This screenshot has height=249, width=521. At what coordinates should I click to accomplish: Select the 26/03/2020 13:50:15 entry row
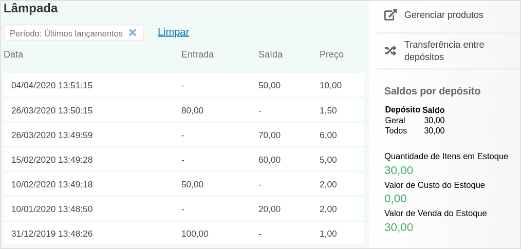[183, 110]
